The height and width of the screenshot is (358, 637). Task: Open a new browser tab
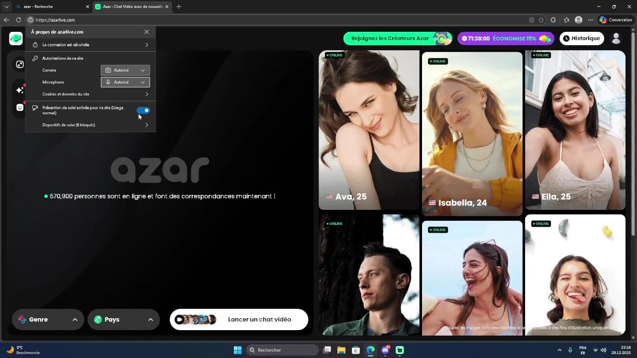179,6
